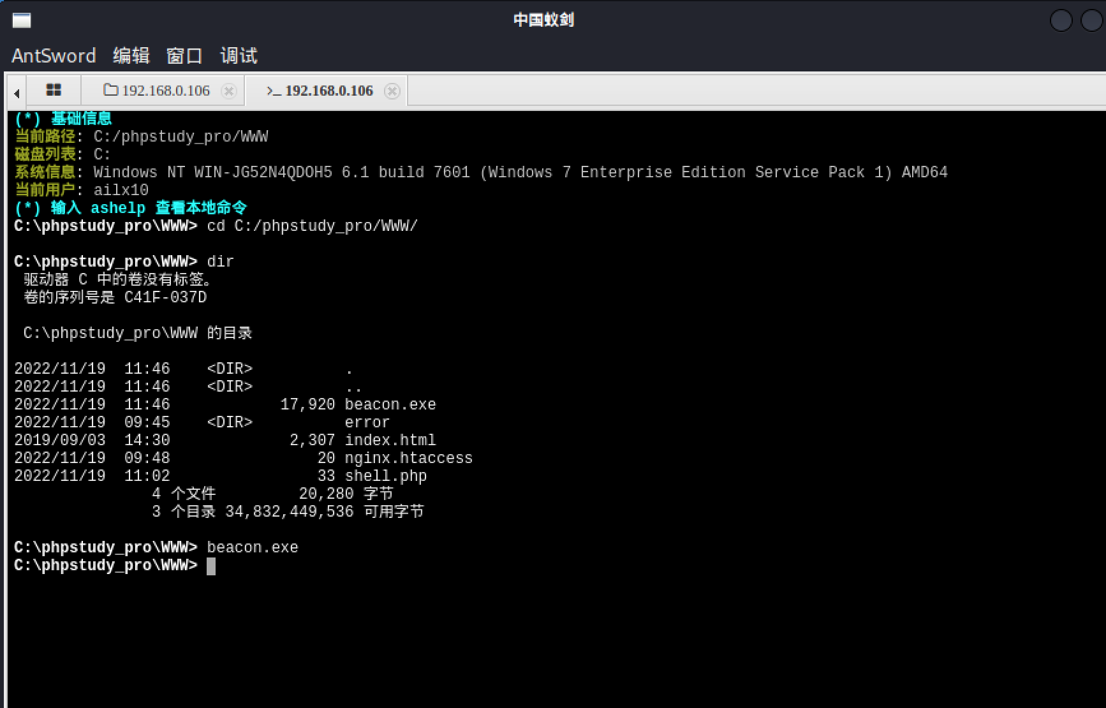Switch to the terminal 192.168.0.106 tab
This screenshot has width=1106, height=708.
[x=329, y=91]
